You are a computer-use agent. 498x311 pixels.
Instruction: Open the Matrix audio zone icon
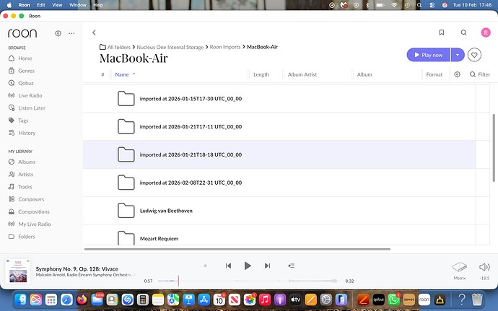(459, 267)
